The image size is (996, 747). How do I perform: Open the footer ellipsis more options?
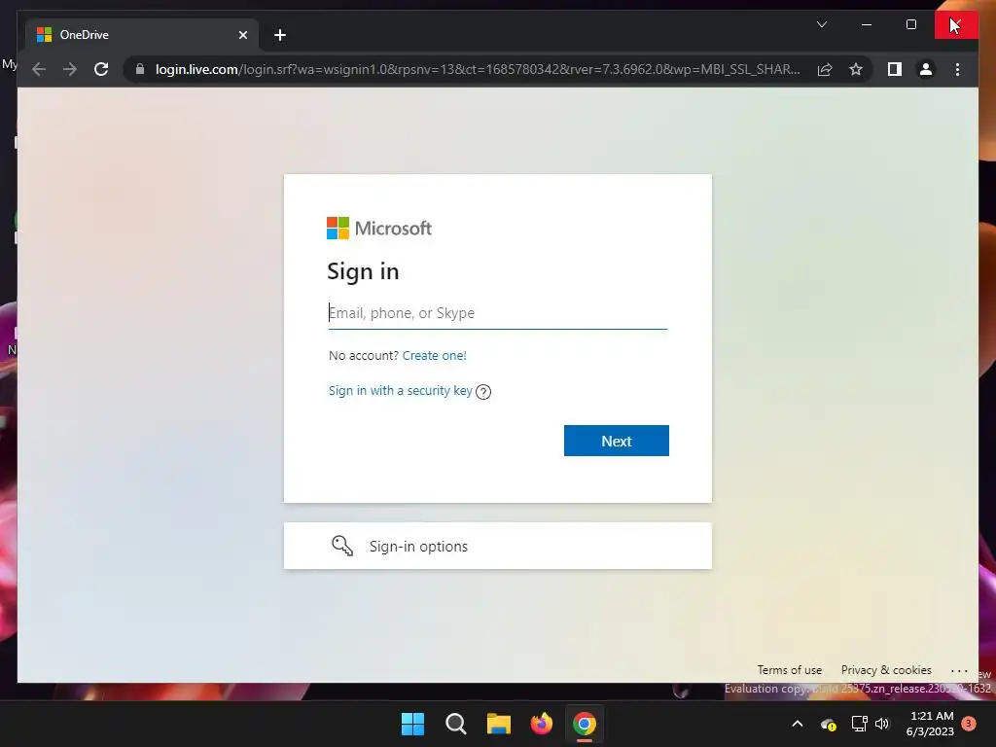click(959, 671)
